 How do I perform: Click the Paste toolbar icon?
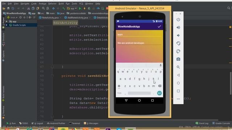pyautogui.click(x=38, y=9)
